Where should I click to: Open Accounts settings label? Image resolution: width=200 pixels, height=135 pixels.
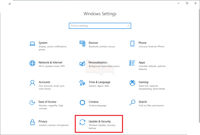(x=44, y=82)
